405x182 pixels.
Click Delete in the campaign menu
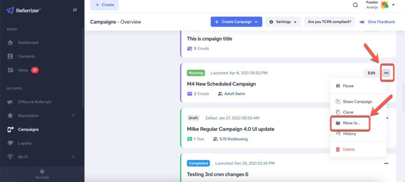[348, 149]
